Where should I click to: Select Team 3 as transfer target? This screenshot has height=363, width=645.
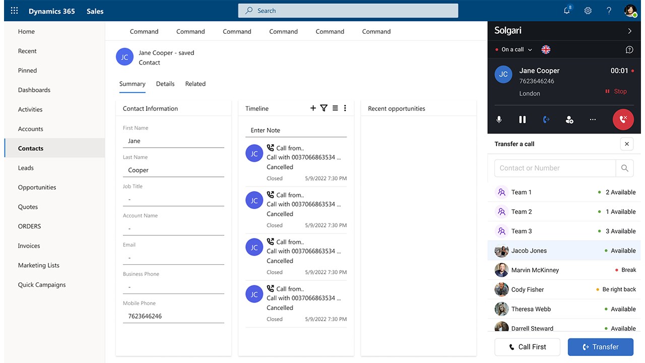click(x=564, y=231)
